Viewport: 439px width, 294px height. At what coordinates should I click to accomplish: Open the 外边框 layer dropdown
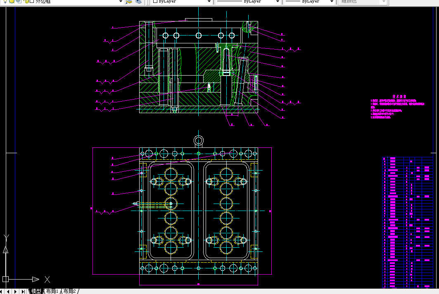point(121,1)
